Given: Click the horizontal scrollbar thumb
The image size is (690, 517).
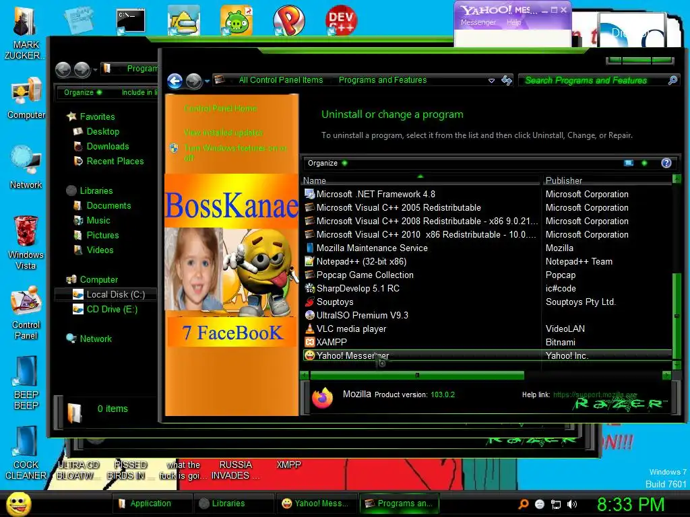Looking at the screenshot, I should (416, 376).
